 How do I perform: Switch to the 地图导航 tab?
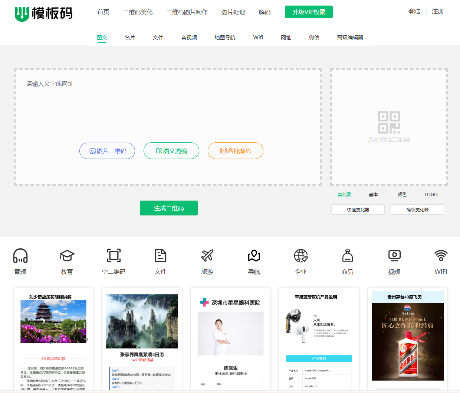pos(225,38)
